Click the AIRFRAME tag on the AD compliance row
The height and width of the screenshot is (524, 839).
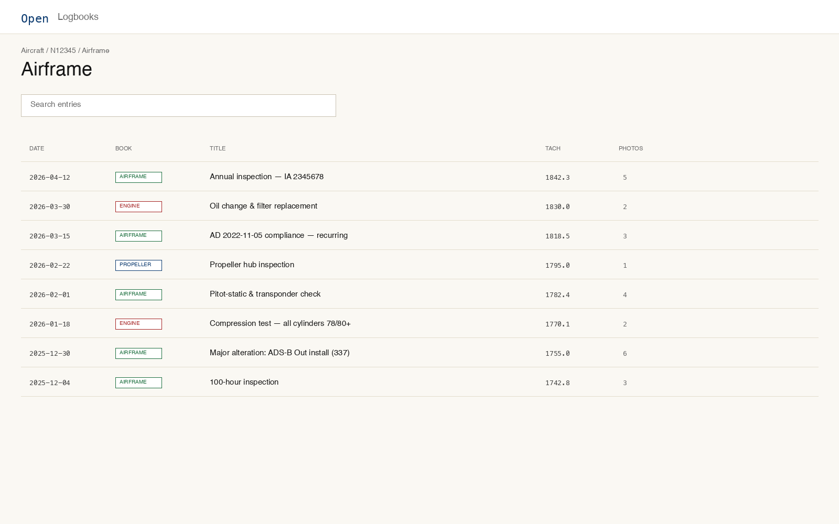pyautogui.click(x=138, y=236)
